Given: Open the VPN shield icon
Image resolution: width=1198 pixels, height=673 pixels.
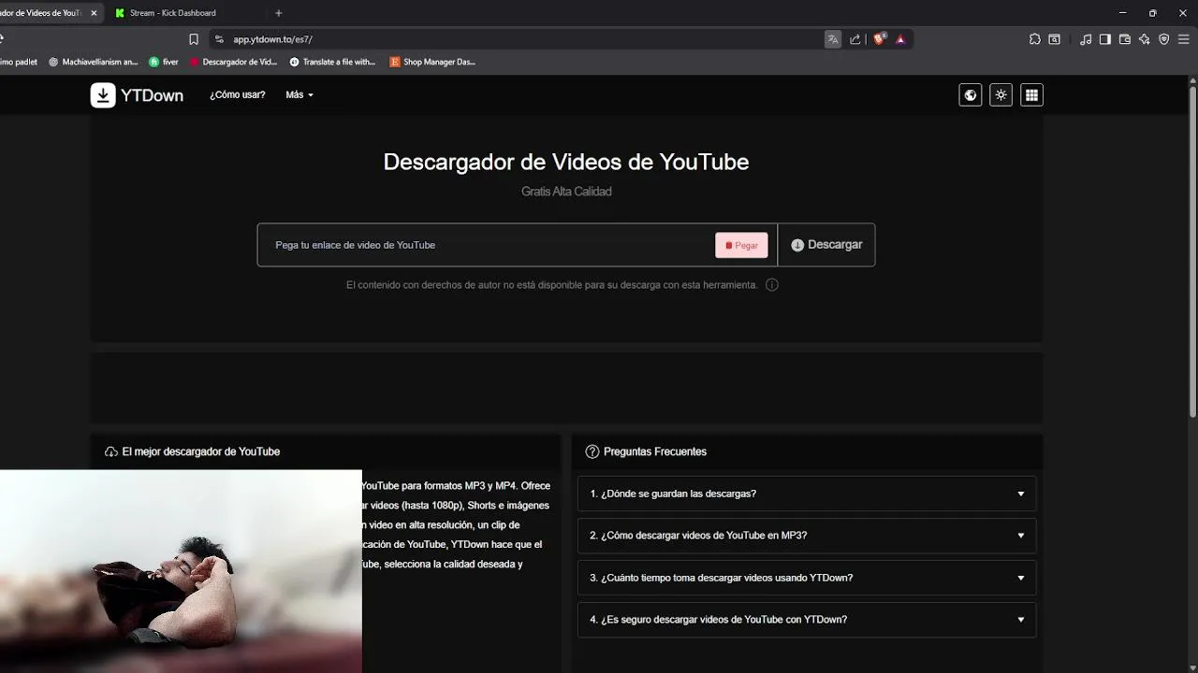Looking at the screenshot, I should (x=1164, y=39).
